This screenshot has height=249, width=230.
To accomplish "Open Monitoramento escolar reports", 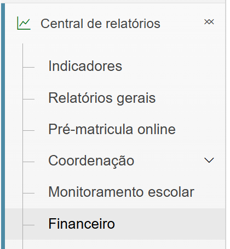I will tap(121, 192).
